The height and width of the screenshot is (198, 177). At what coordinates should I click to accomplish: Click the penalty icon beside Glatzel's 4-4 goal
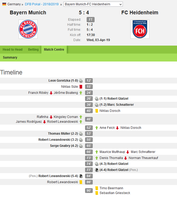coord(97,170)
